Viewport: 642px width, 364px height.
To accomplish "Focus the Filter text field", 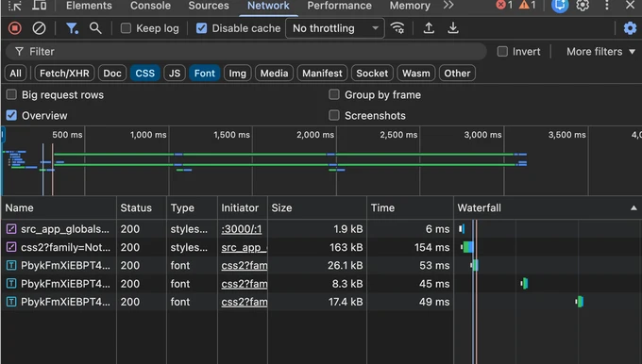I will [245, 52].
